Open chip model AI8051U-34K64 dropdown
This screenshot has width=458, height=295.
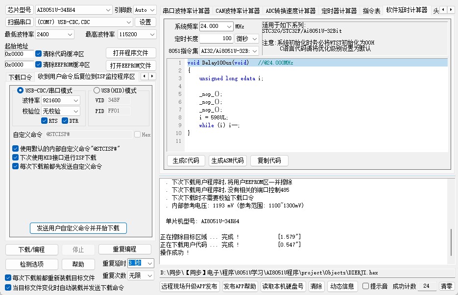(74, 10)
